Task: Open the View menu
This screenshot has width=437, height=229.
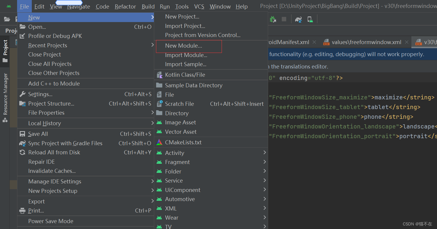Action: pos(56,6)
